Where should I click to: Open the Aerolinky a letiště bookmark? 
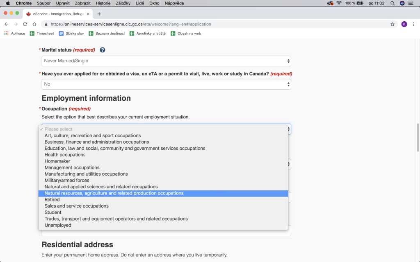148,34
